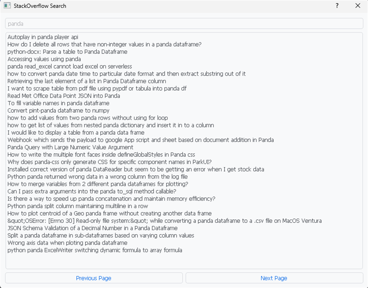The height and width of the screenshot is (288, 368).
Task: Go to the Previous Page
Action: click(94, 278)
